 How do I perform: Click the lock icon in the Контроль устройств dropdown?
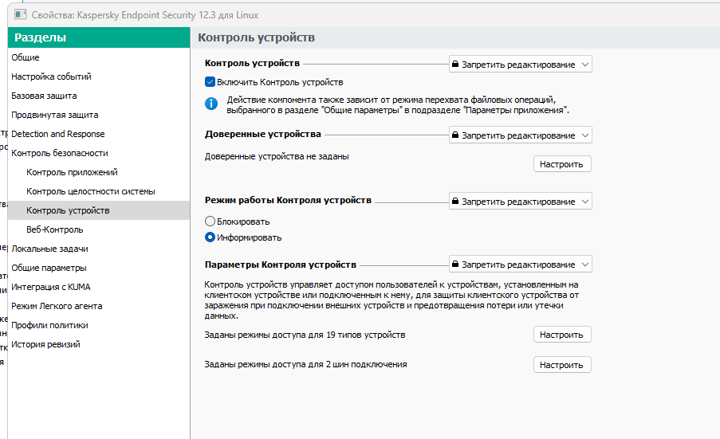[x=455, y=65]
